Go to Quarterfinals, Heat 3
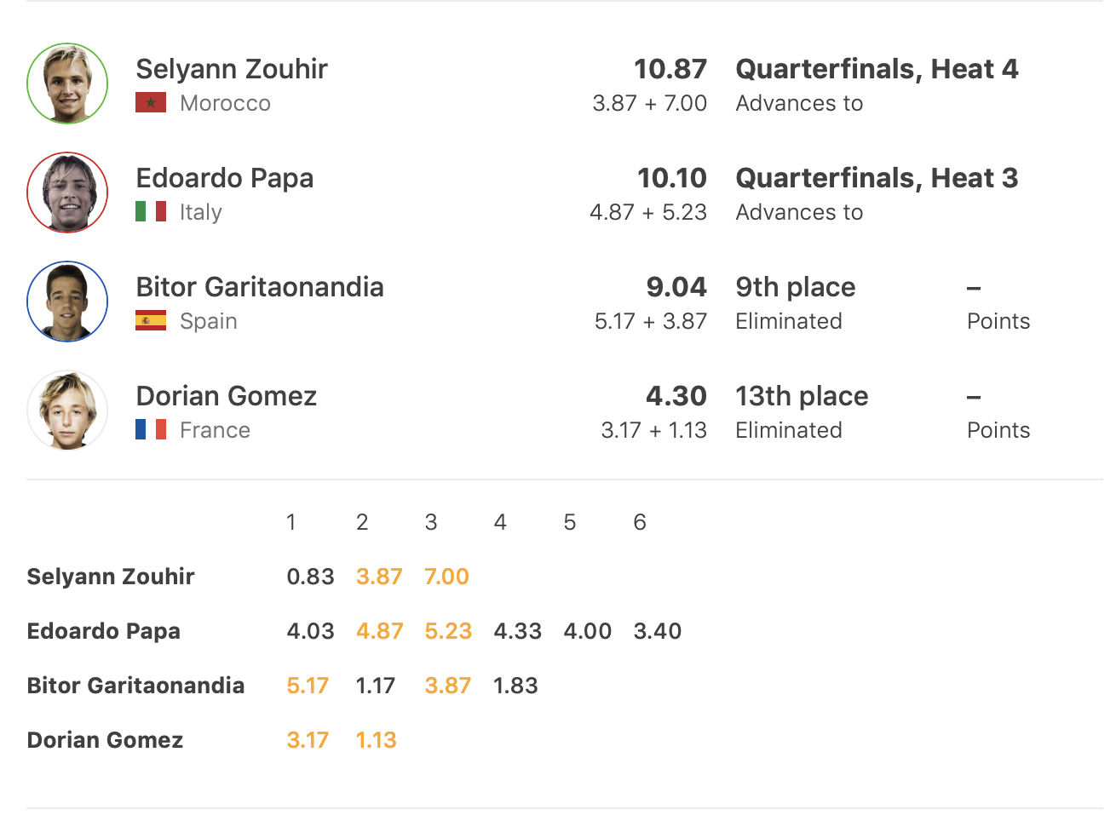This screenshot has width=1116, height=821. tap(877, 178)
